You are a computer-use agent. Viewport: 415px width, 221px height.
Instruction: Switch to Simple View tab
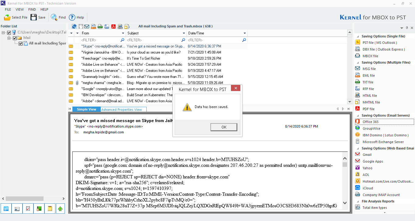click(x=86, y=109)
